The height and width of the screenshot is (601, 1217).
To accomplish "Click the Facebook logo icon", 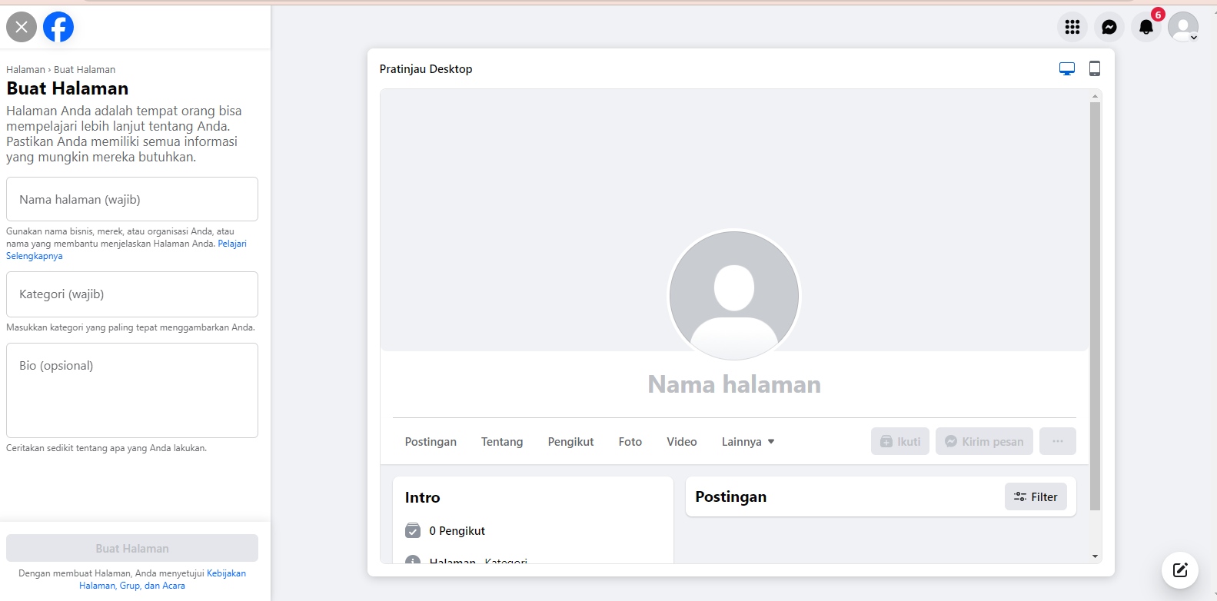I will coord(58,27).
